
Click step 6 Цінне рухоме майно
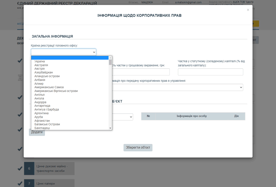54,168
